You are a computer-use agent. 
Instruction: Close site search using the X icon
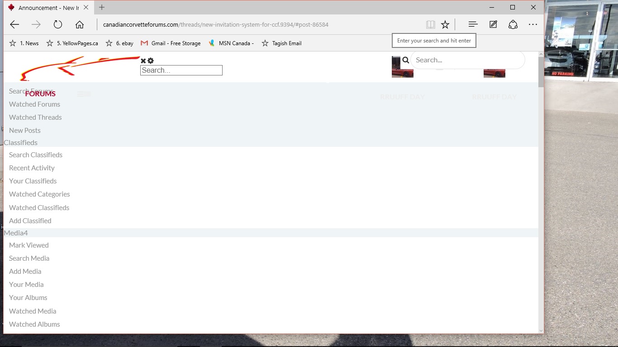(x=143, y=60)
